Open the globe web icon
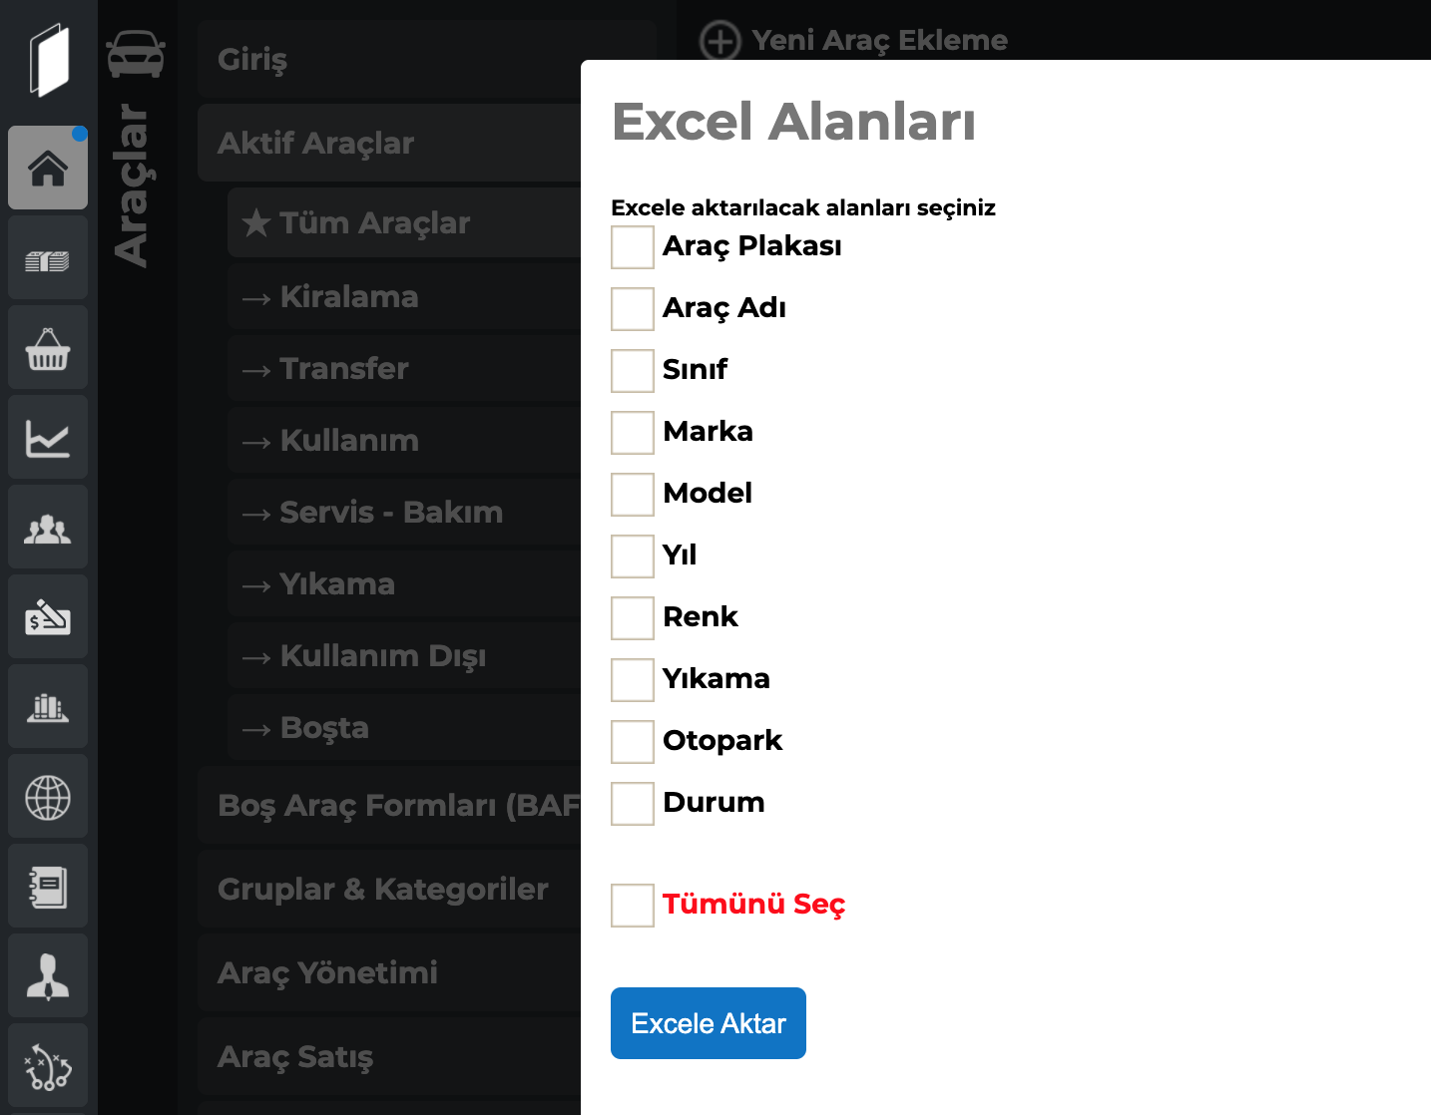Image resolution: width=1431 pixels, height=1115 pixels. point(48,797)
